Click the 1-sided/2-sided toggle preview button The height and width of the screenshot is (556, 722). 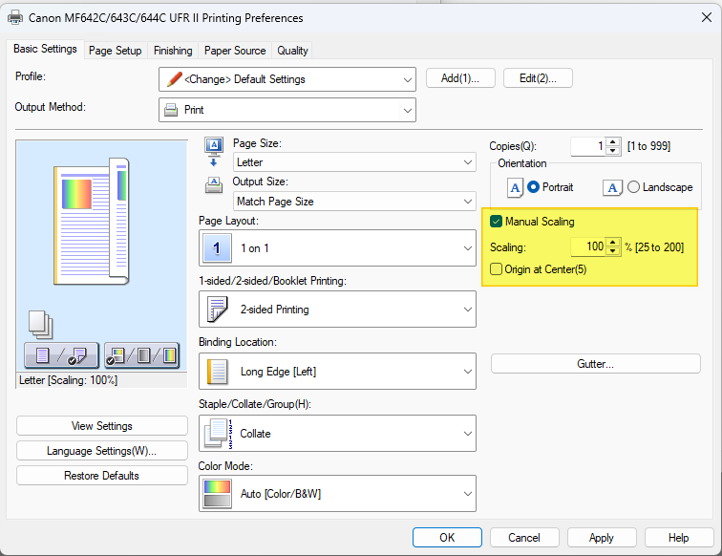(62, 355)
